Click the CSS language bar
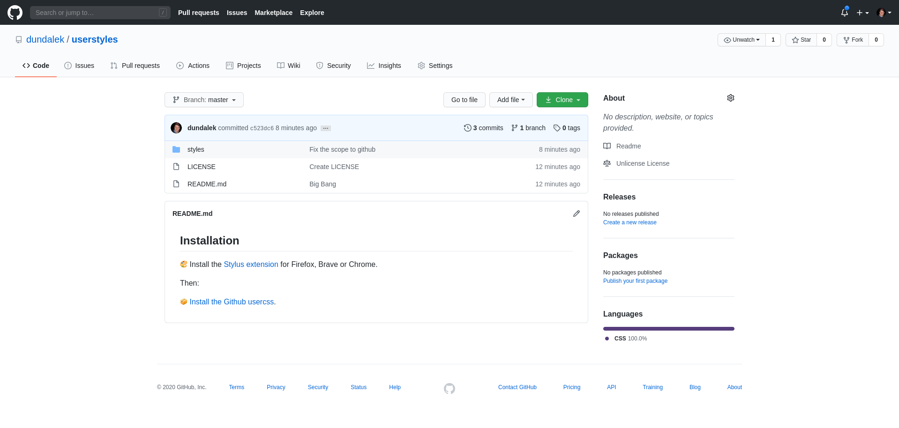The height and width of the screenshot is (428, 899). [669, 329]
